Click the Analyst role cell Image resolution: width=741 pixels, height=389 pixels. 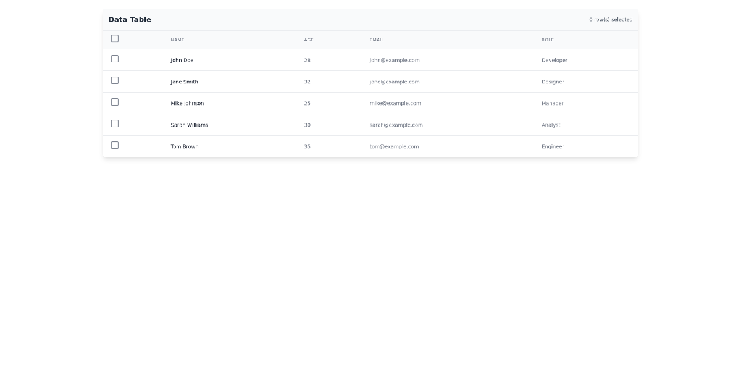click(551, 125)
